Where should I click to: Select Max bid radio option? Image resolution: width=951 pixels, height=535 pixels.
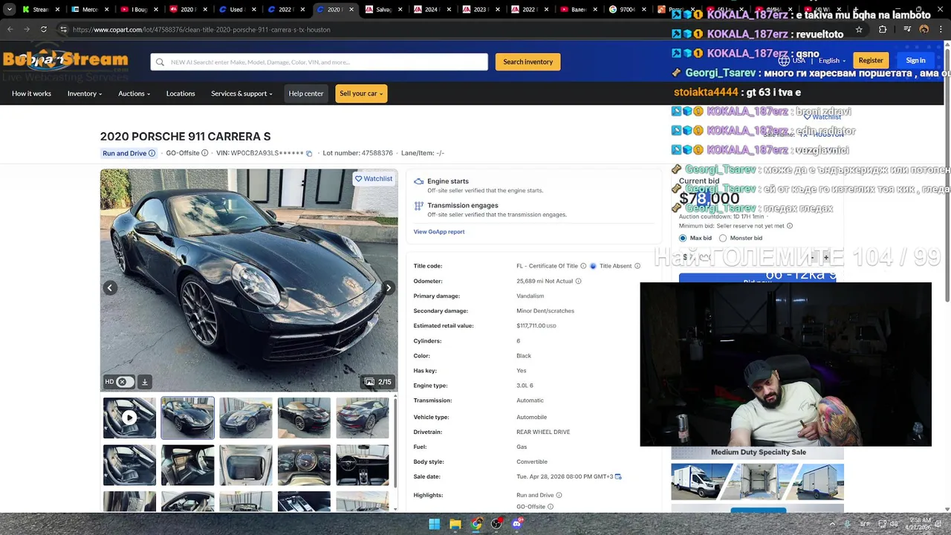(683, 238)
